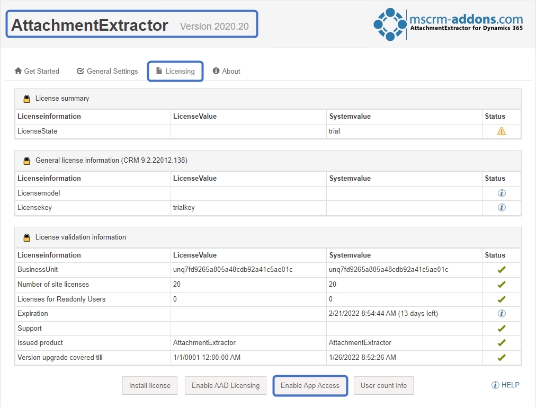Click Version 2020.20 text
Screen dimensions: 536x407
pyautogui.click(x=215, y=26)
